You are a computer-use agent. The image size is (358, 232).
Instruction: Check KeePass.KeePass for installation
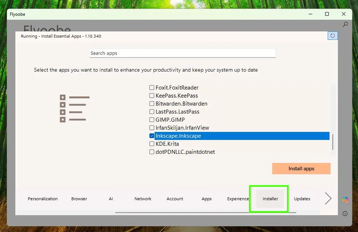pos(152,95)
